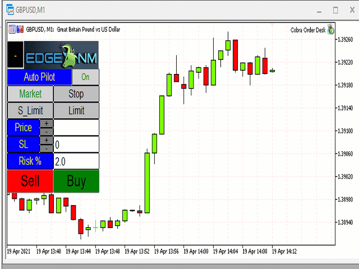Click the red Sell button

tap(30, 181)
